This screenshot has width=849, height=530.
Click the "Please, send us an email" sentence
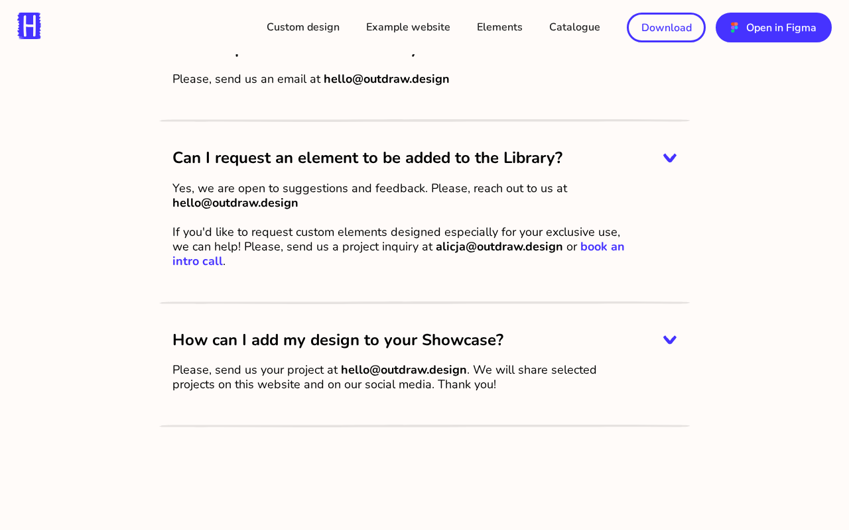(x=311, y=79)
